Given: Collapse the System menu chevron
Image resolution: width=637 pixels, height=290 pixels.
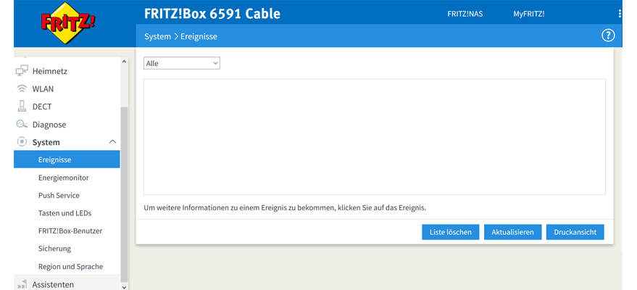Looking at the screenshot, I should [112, 142].
